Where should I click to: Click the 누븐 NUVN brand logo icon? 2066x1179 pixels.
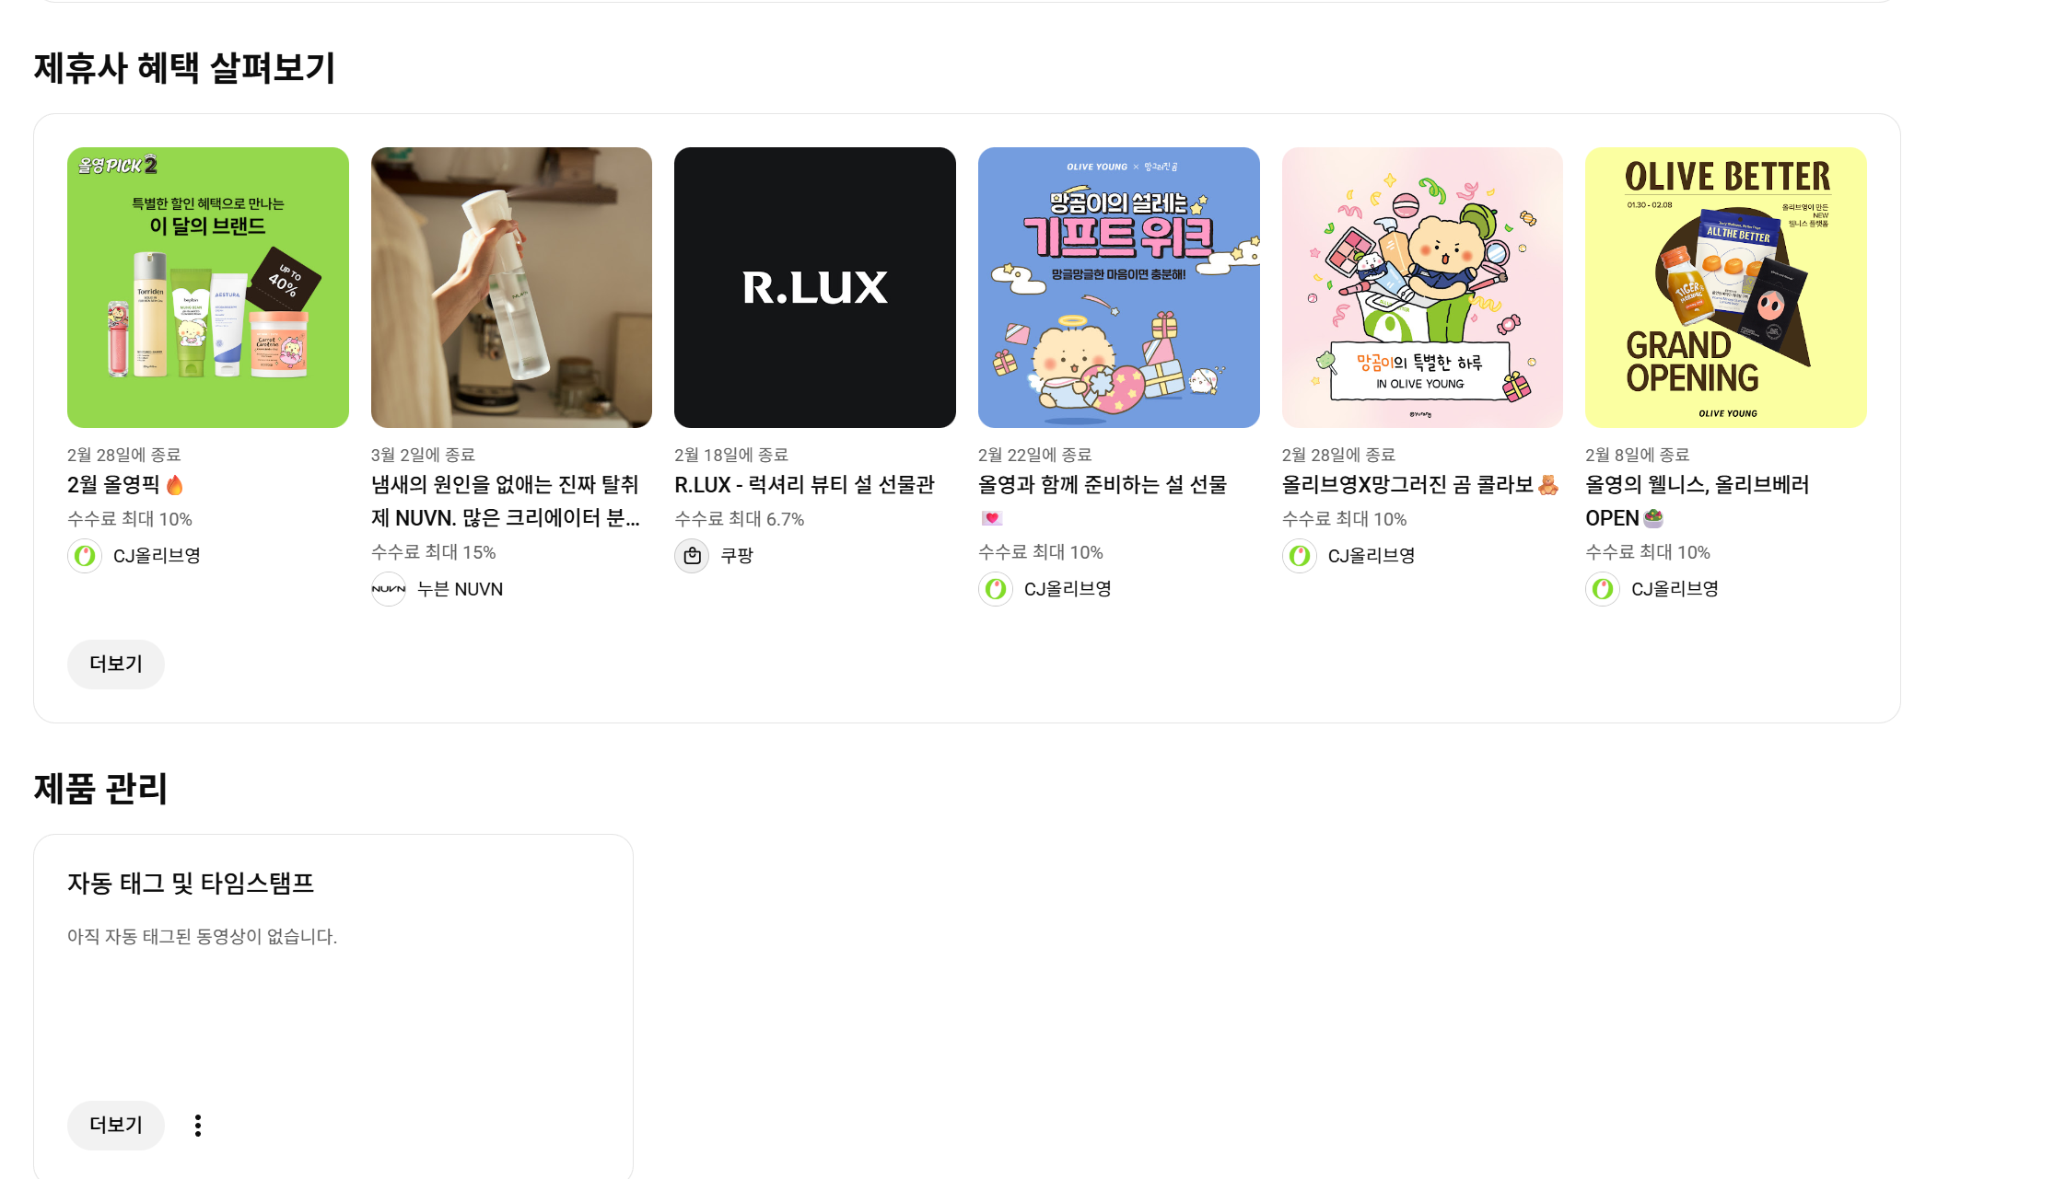tap(389, 589)
